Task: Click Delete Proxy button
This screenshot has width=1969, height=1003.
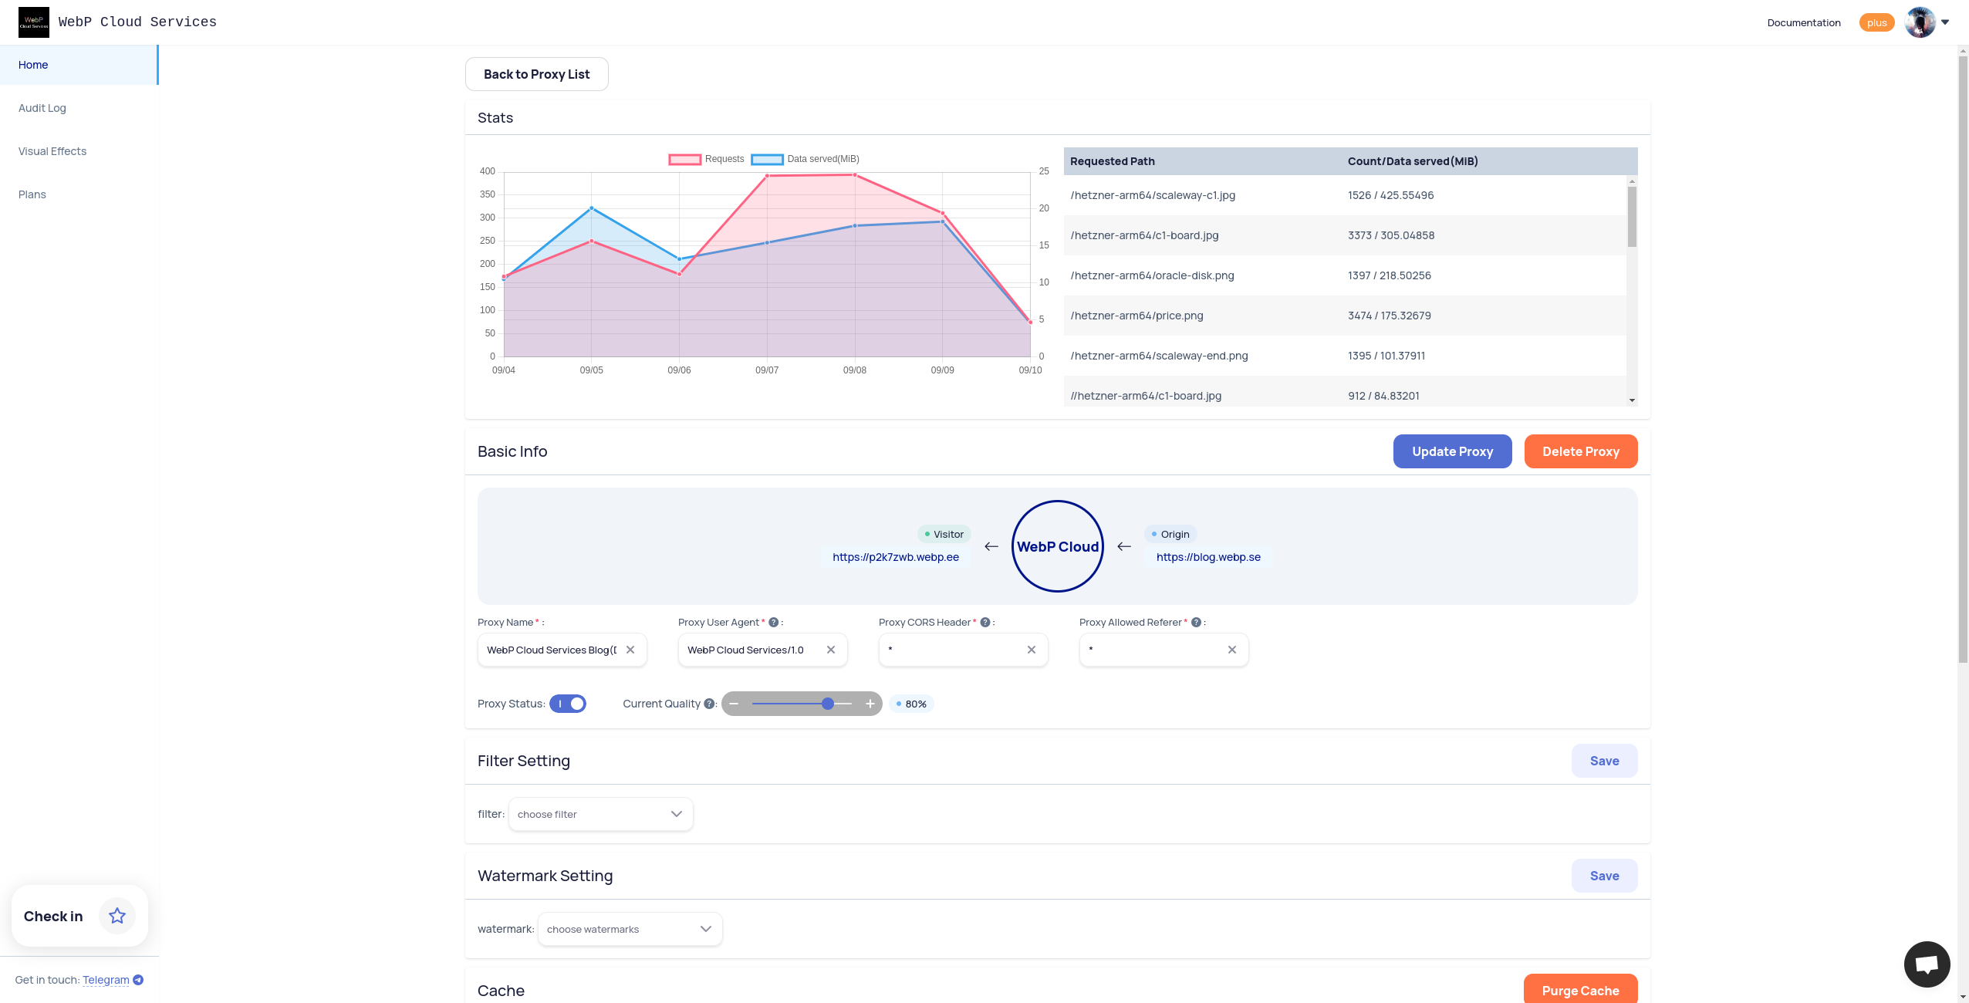Action: 1581,451
